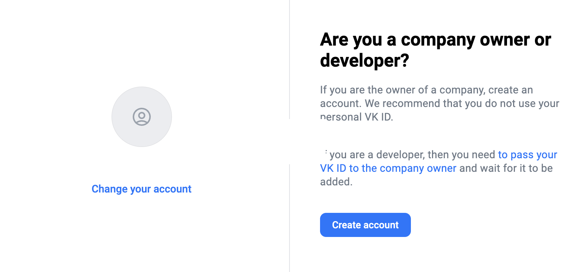Click the "to pass your" link text
This screenshot has height=272, width=576.
pos(527,155)
